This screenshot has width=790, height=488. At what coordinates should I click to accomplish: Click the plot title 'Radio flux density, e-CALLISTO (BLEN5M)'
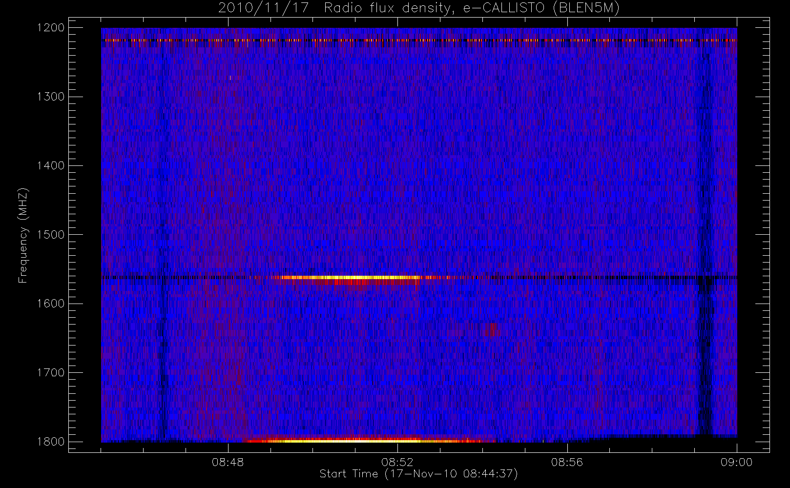tap(472, 8)
